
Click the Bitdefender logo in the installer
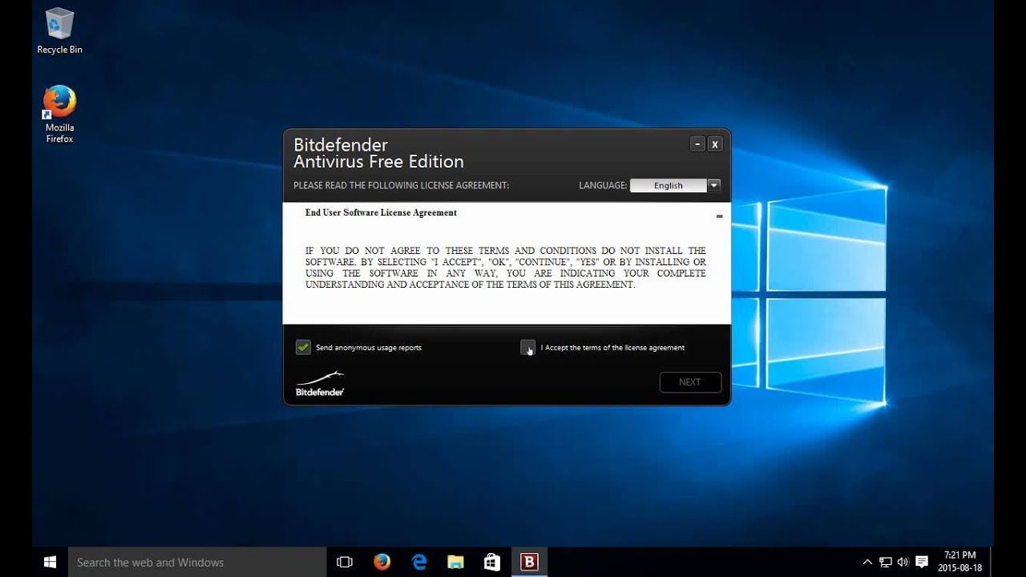click(x=320, y=383)
